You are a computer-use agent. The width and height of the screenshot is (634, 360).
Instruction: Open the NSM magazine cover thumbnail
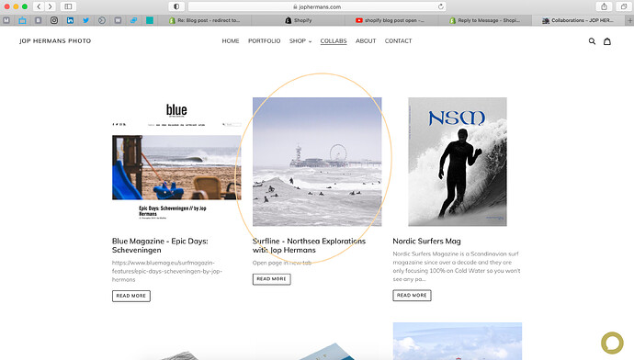point(458,162)
